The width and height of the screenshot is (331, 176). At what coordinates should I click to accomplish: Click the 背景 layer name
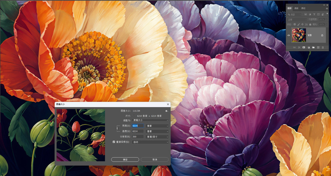tap(309, 35)
